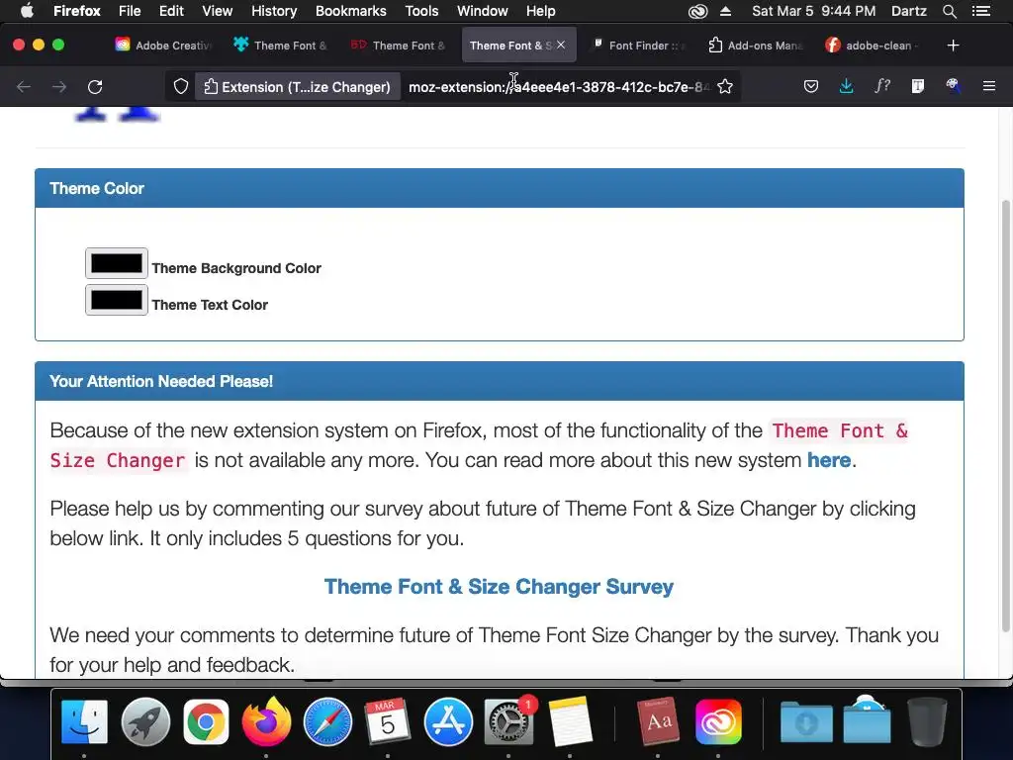Click the date and time in the menu bar
The width and height of the screenshot is (1013, 760).
pyautogui.click(x=814, y=11)
